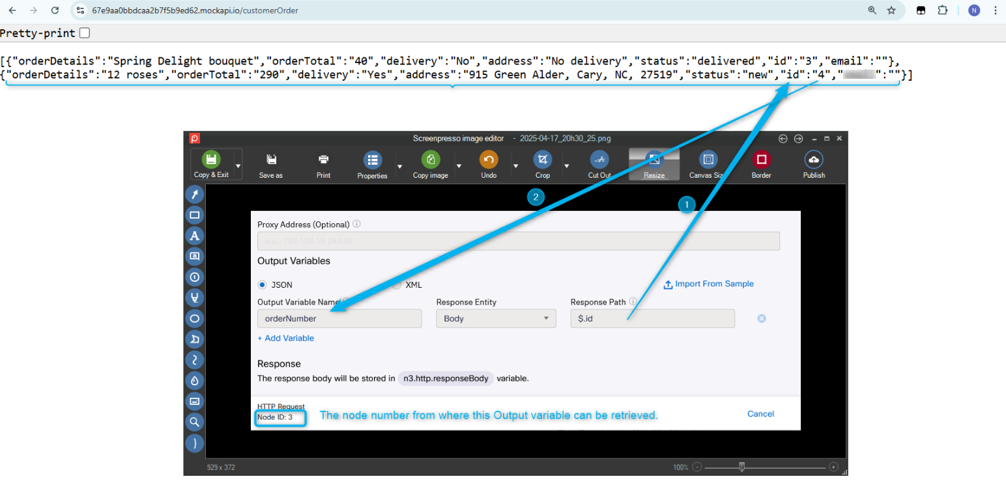Click the Save as toolbar item
This screenshot has height=485, width=1006.
click(270, 165)
